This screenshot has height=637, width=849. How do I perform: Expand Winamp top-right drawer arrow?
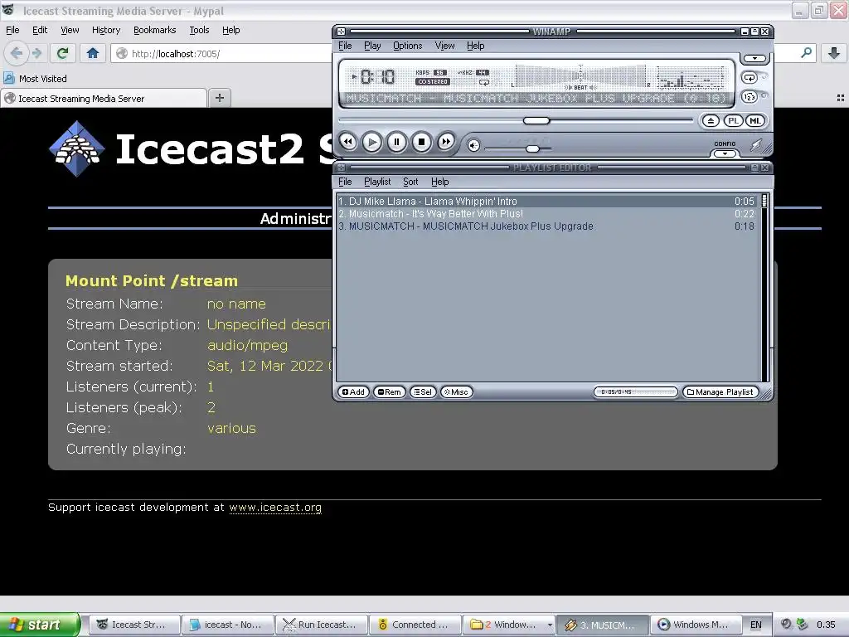(754, 58)
